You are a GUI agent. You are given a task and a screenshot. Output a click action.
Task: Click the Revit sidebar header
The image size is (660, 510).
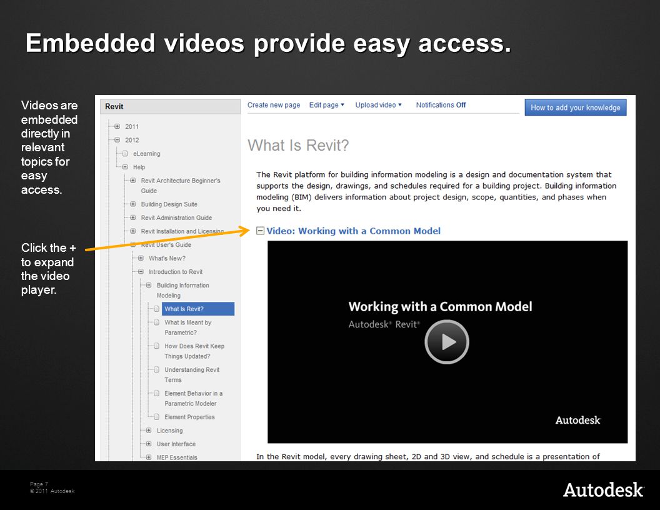(170, 106)
